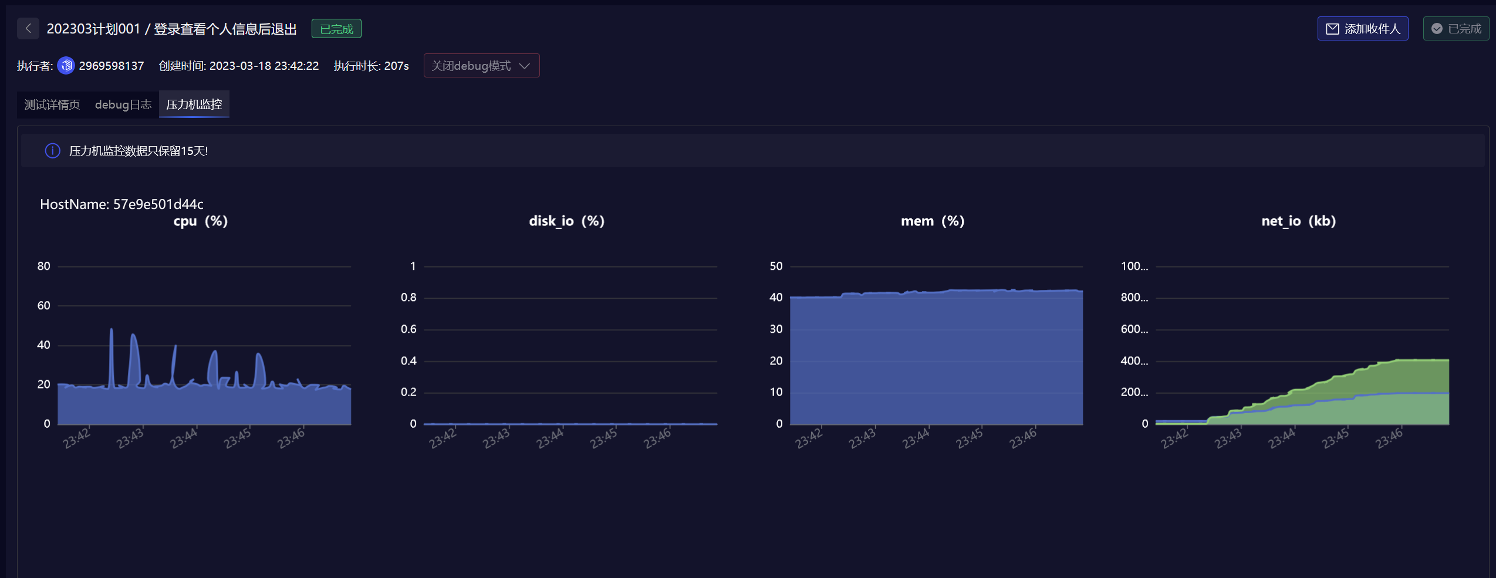This screenshot has width=1496, height=578.
Task: Click the 添加收件人 button
Action: (1363, 28)
